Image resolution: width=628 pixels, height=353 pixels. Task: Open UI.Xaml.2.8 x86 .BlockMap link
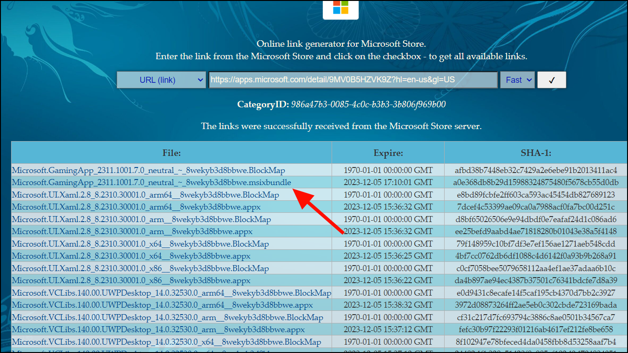[x=140, y=268]
